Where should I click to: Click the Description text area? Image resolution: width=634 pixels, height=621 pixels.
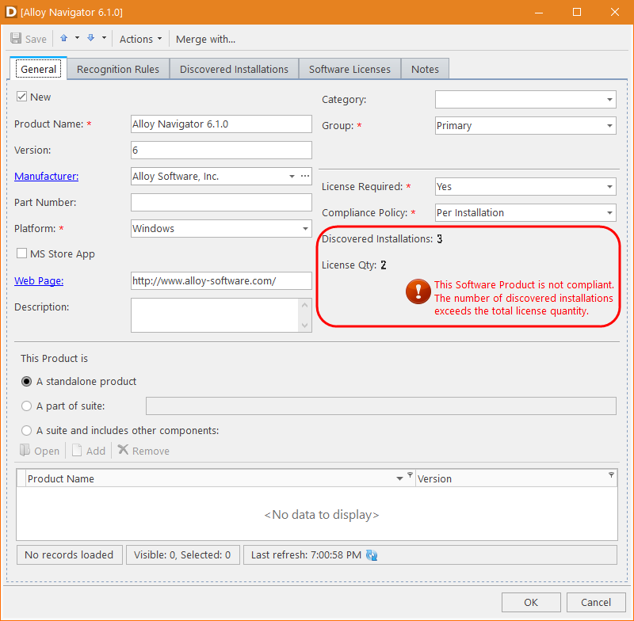[x=215, y=315]
